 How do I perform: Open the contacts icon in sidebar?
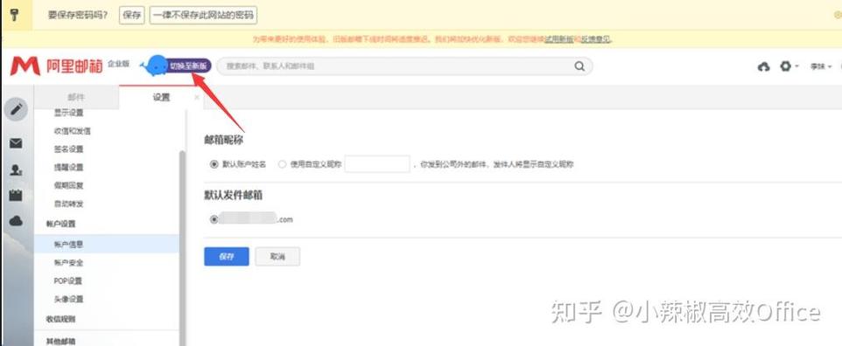tap(16, 170)
